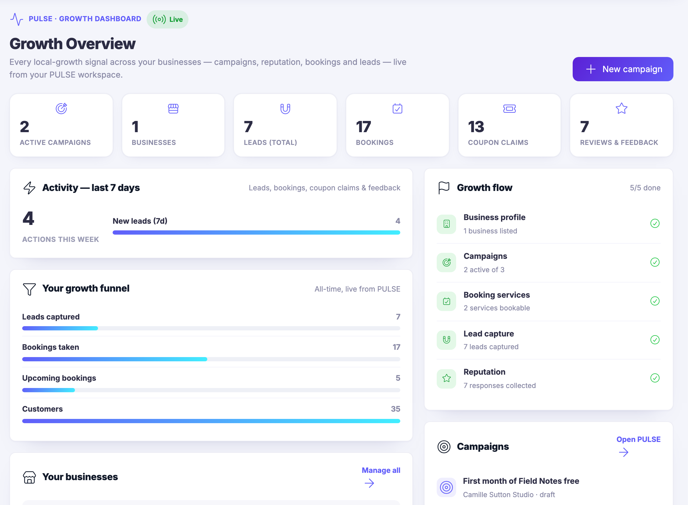
Task: Click the Customers funnel bar
Action: coord(211,421)
